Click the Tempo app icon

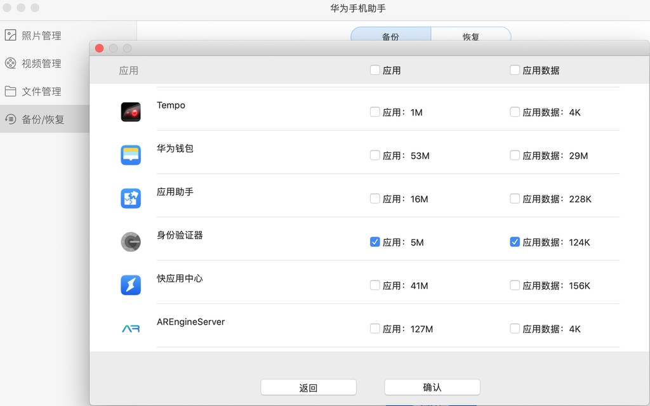[x=130, y=112]
